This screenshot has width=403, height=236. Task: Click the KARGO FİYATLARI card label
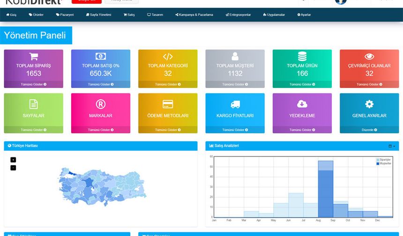pyautogui.click(x=235, y=116)
